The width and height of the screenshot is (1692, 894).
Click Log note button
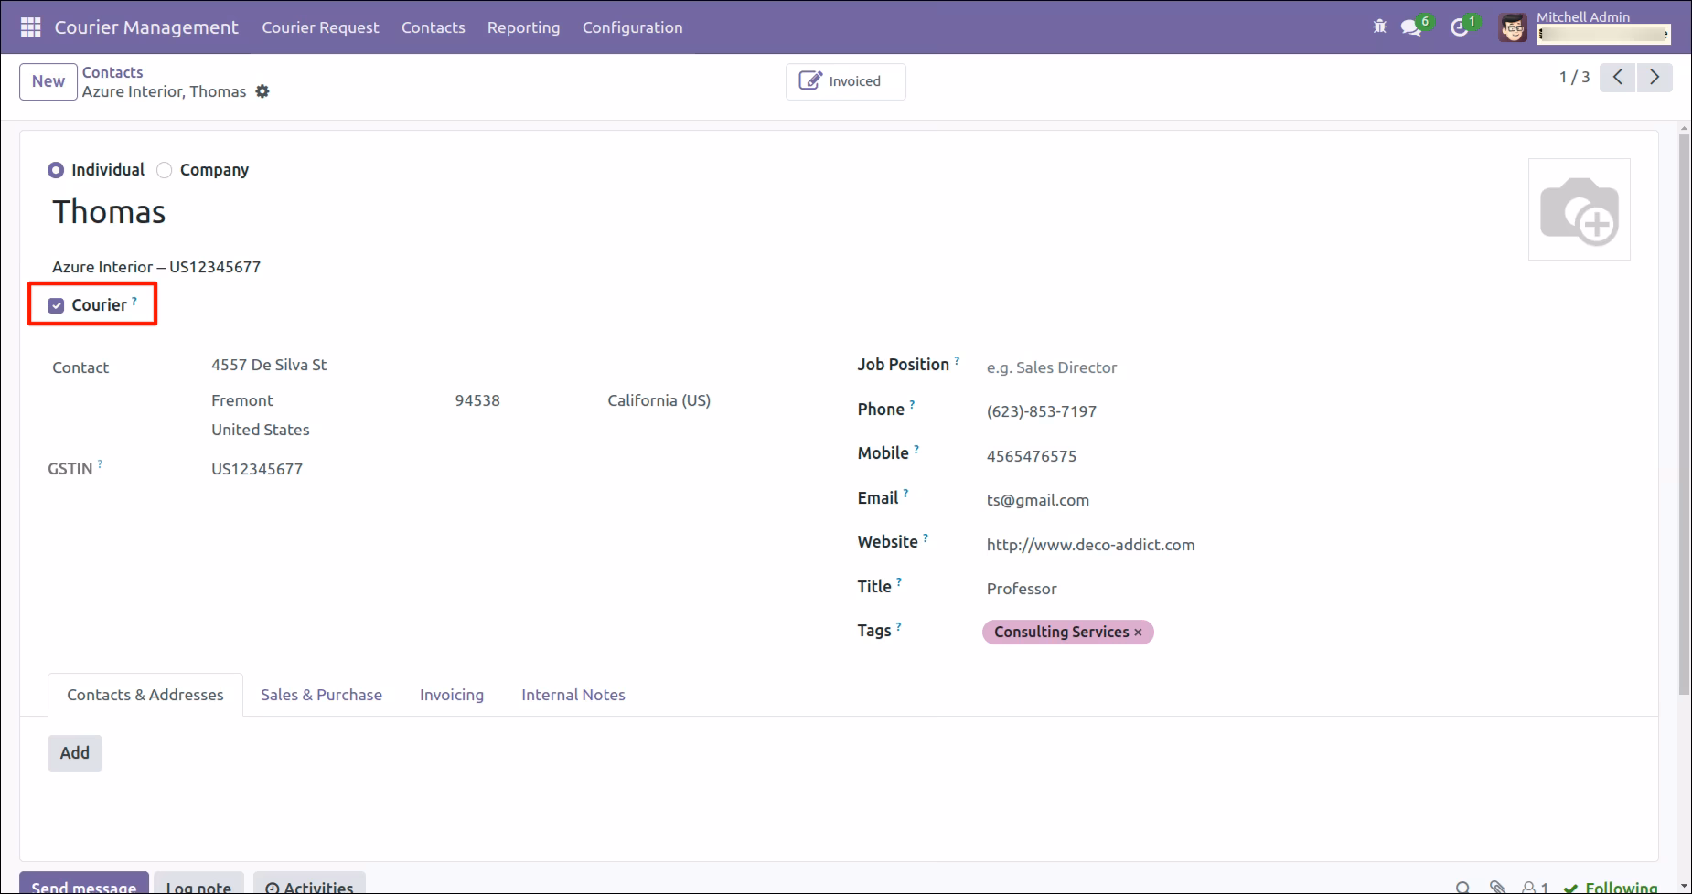[198, 883]
